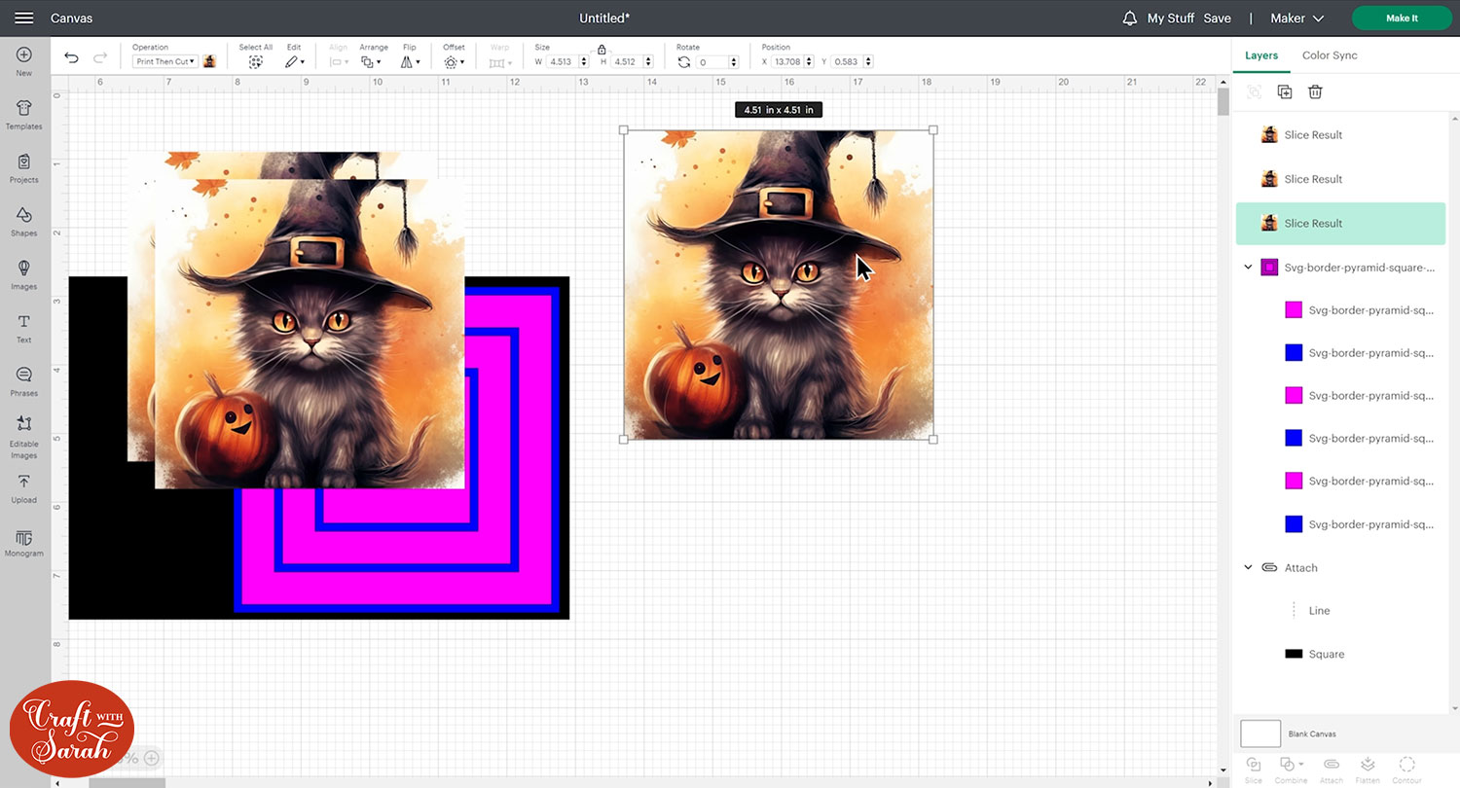Click Save in the top bar
This screenshot has height=788, width=1460.
click(1217, 18)
